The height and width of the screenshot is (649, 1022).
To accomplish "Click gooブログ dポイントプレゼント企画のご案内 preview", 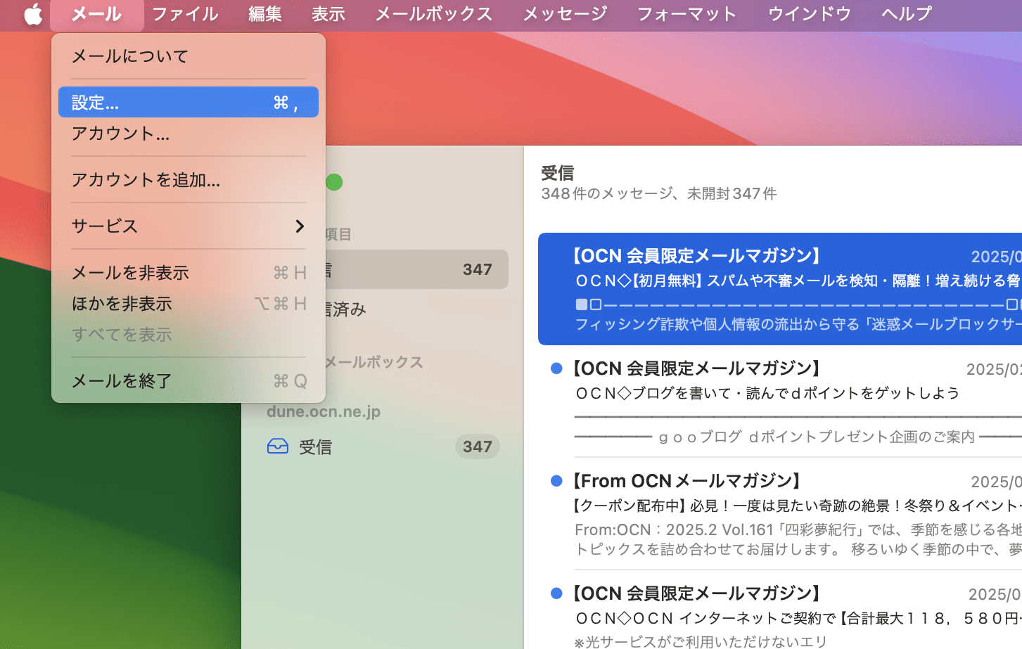I will point(817,437).
